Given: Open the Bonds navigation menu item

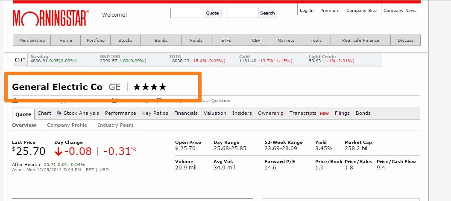Looking at the screenshot, I should tap(161, 40).
